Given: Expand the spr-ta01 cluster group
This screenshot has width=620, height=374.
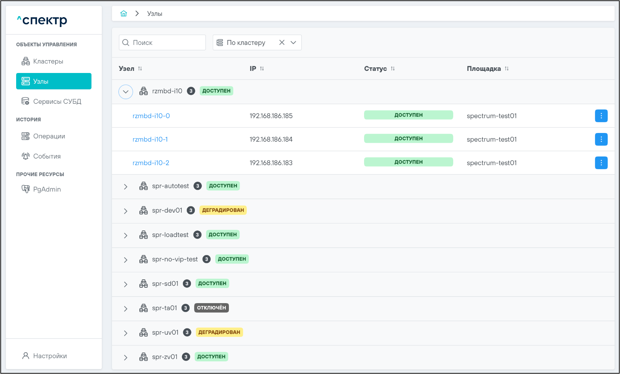Looking at the screenshot, I should point(126,309).
